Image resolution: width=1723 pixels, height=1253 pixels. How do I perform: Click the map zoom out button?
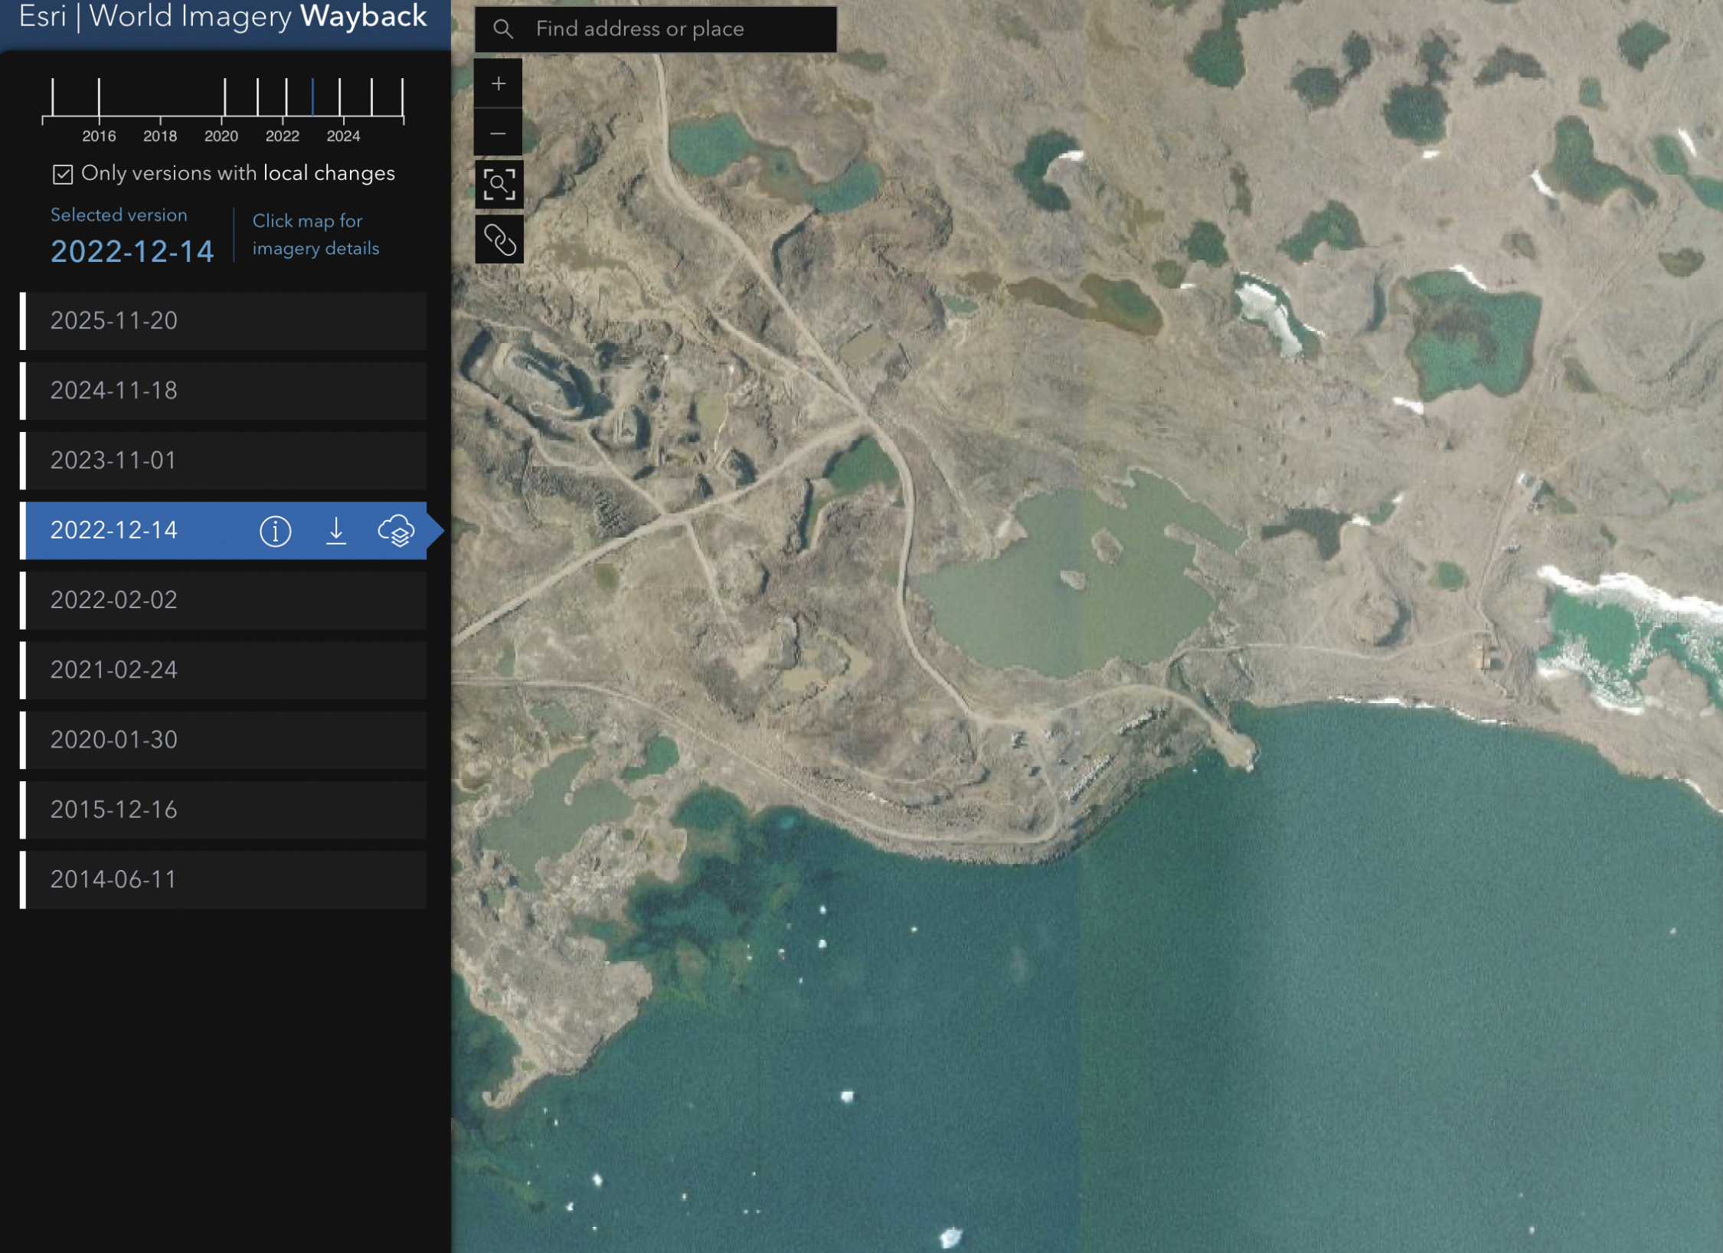(x=499, y=133)
